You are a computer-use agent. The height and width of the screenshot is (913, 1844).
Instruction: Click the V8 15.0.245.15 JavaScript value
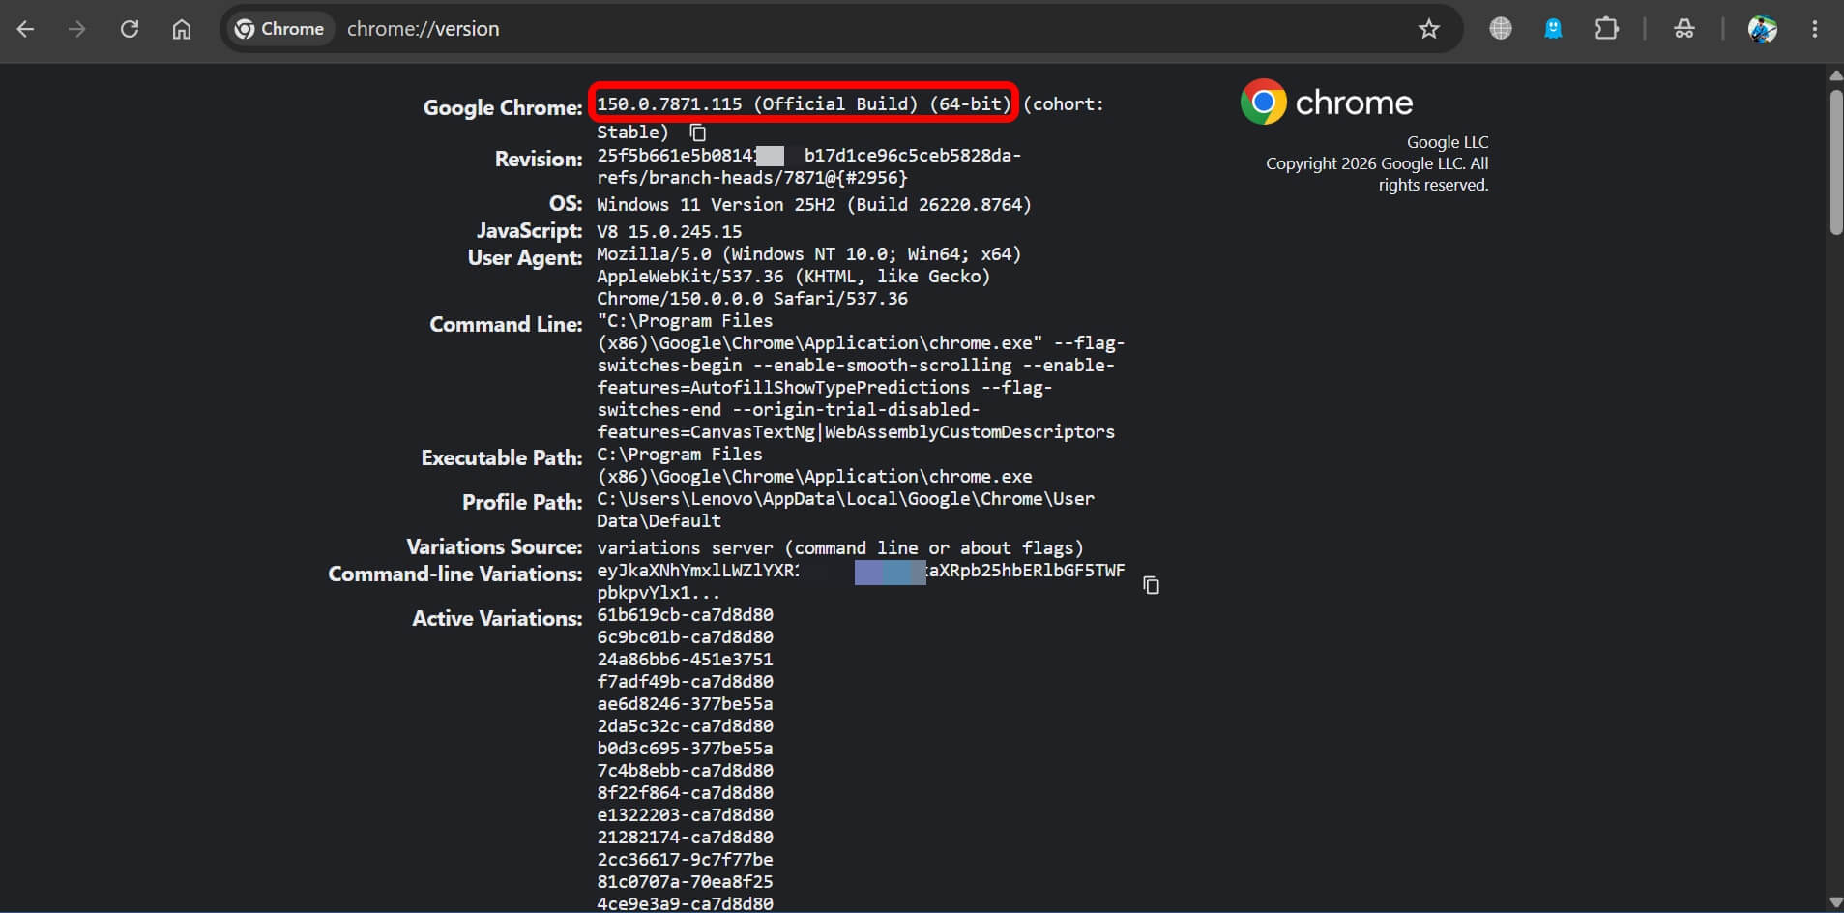click(669, 231)
